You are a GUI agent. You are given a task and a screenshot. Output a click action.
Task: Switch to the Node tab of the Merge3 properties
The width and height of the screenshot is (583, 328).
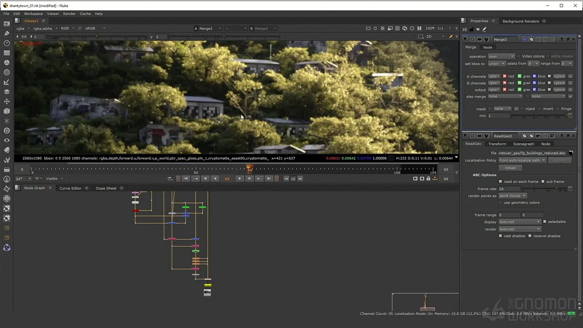[487, 47]
